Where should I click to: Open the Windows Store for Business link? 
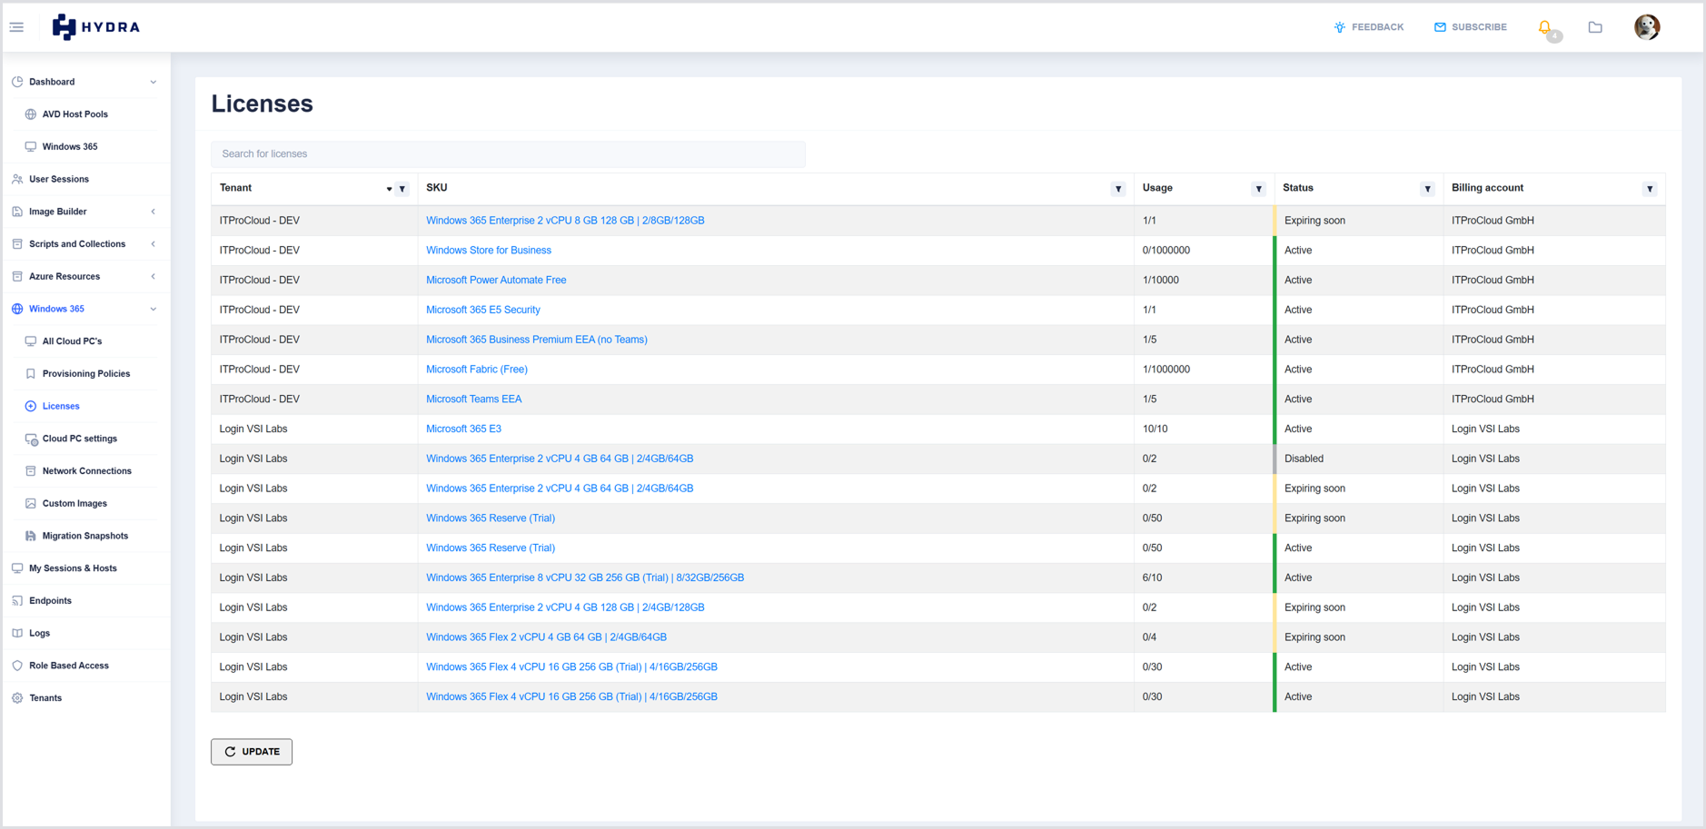489,251
